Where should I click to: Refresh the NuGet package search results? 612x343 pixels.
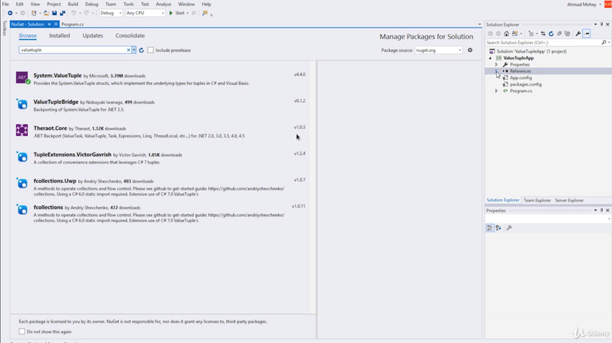141,50
